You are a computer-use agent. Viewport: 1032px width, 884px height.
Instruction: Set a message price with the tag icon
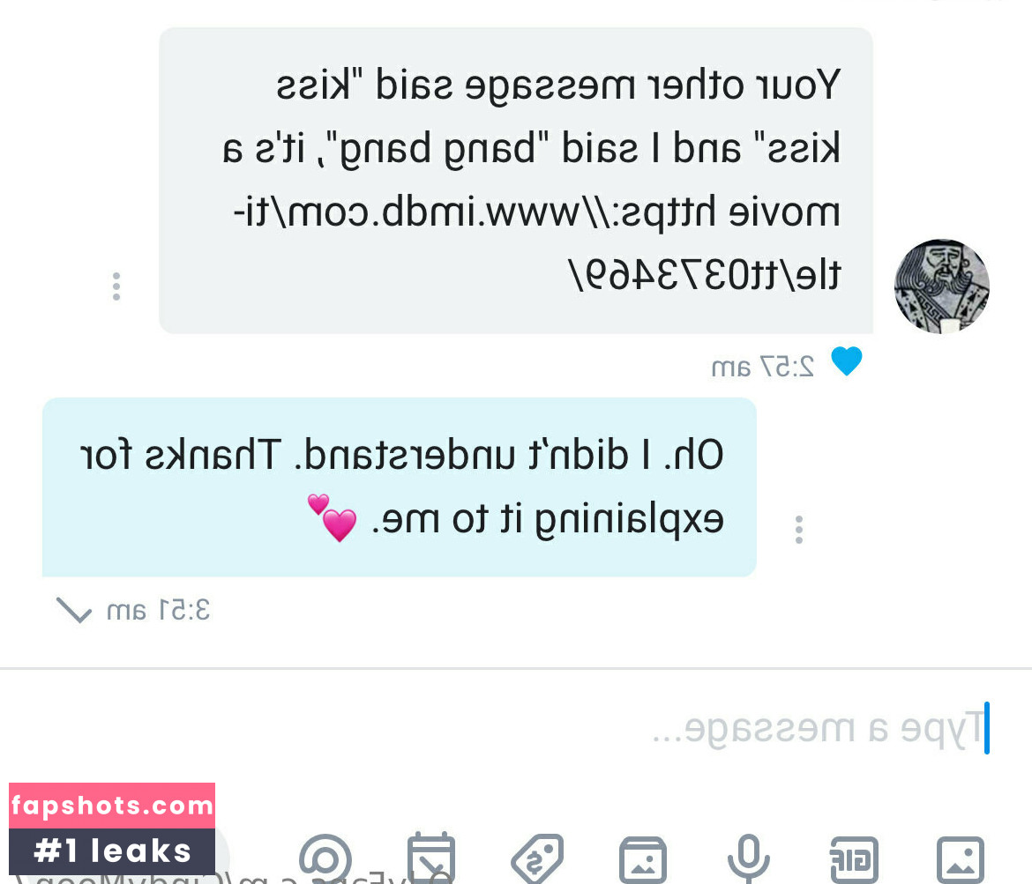coord(537,859)
